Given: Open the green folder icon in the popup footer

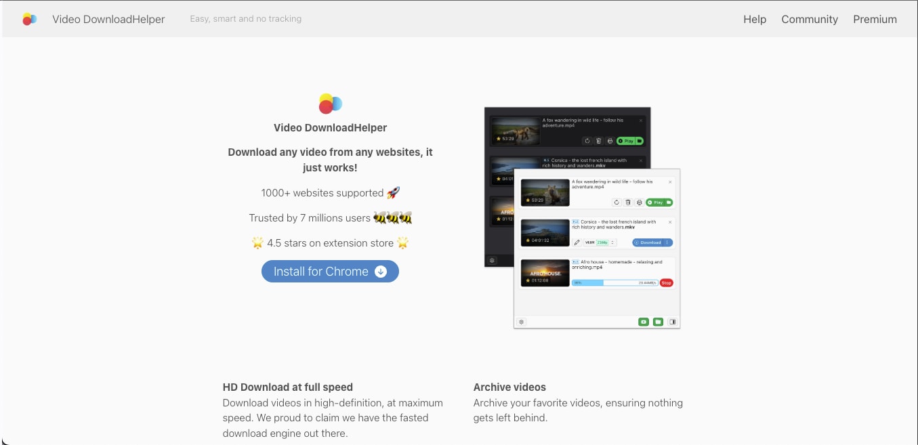Looking at the screenshot, I should click(658, 322).
